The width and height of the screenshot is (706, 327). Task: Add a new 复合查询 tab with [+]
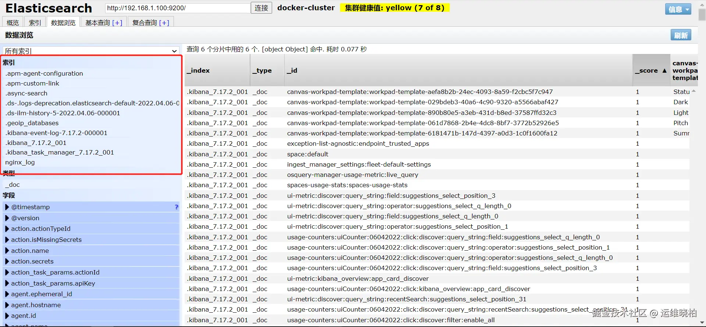[x=164, y=23]
